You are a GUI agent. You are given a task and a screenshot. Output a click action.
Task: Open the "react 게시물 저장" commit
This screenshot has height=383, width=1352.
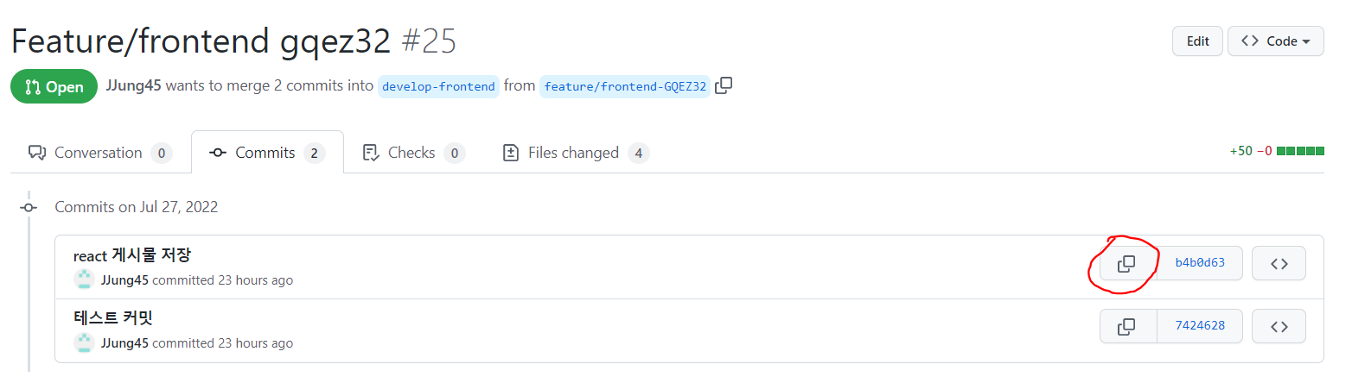tap(132, 255)
